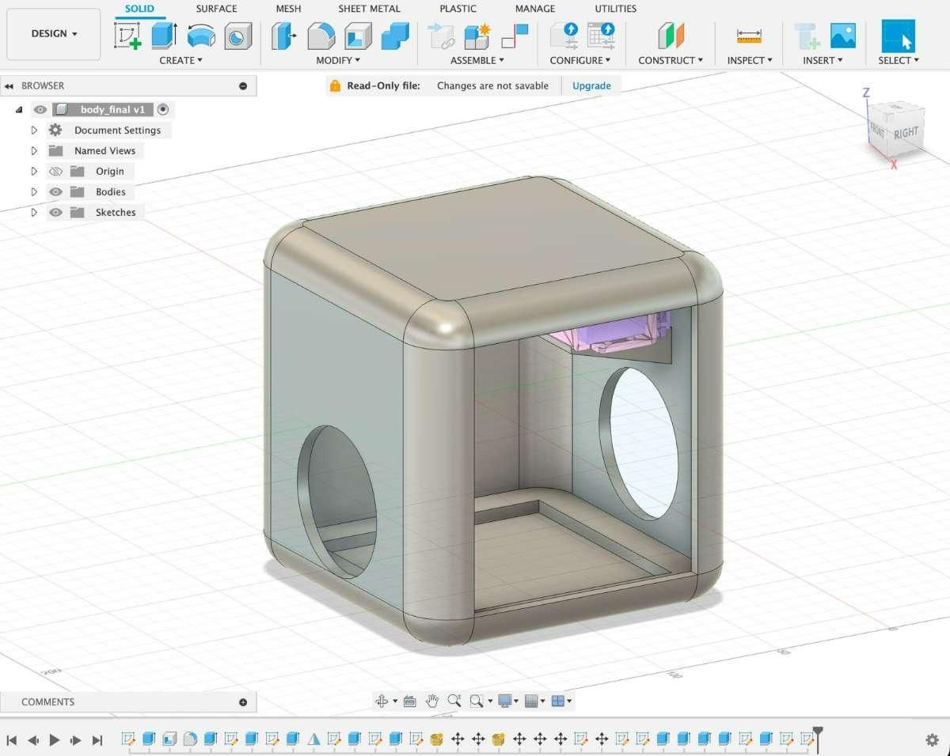
Task: Switch to the SURFACE tab
Action: (216, 9)
